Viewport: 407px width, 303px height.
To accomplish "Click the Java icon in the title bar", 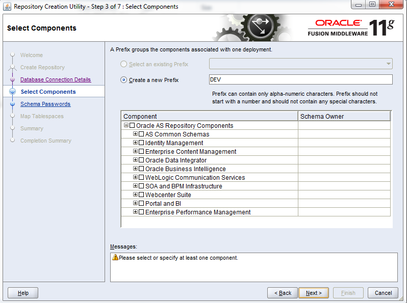I will (x=7, y=7).
